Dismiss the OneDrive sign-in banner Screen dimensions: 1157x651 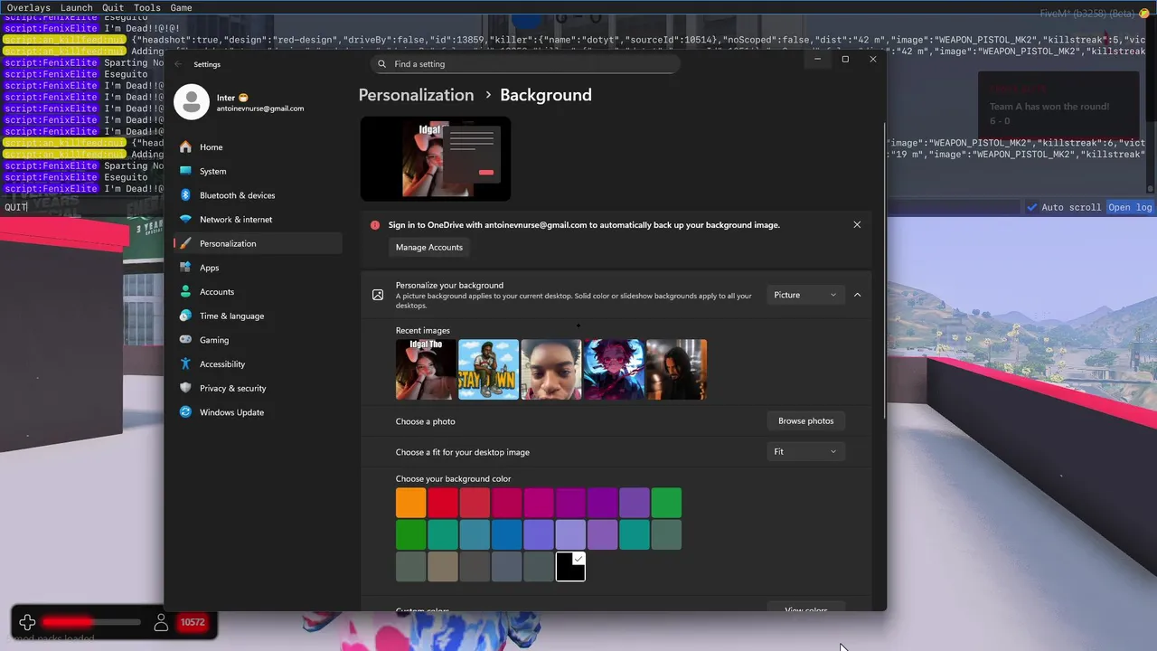[857, 225]
